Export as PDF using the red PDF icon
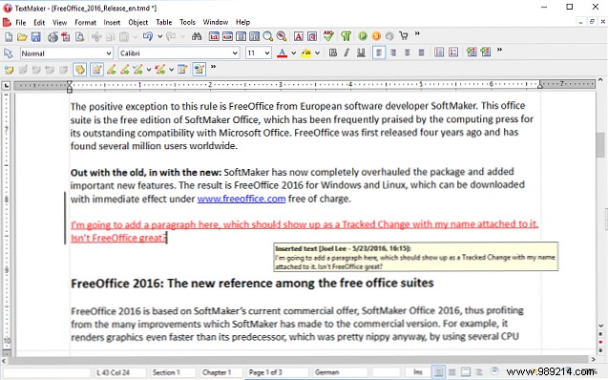The height and width of the screenshot is (380, 608). tap(66, 37)
